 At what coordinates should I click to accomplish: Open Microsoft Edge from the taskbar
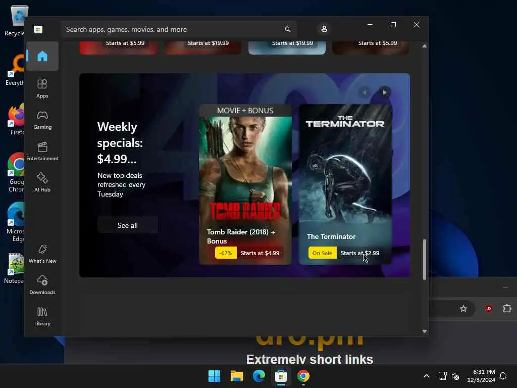[259, 376]
